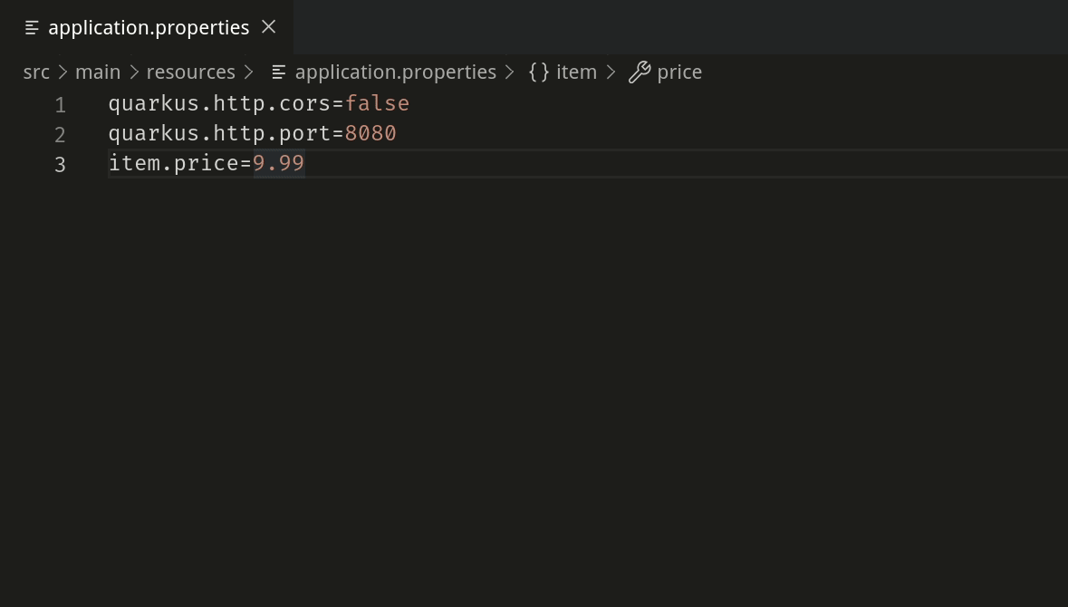
Task: Close the application.properties tab
Action: coord(269,27)
